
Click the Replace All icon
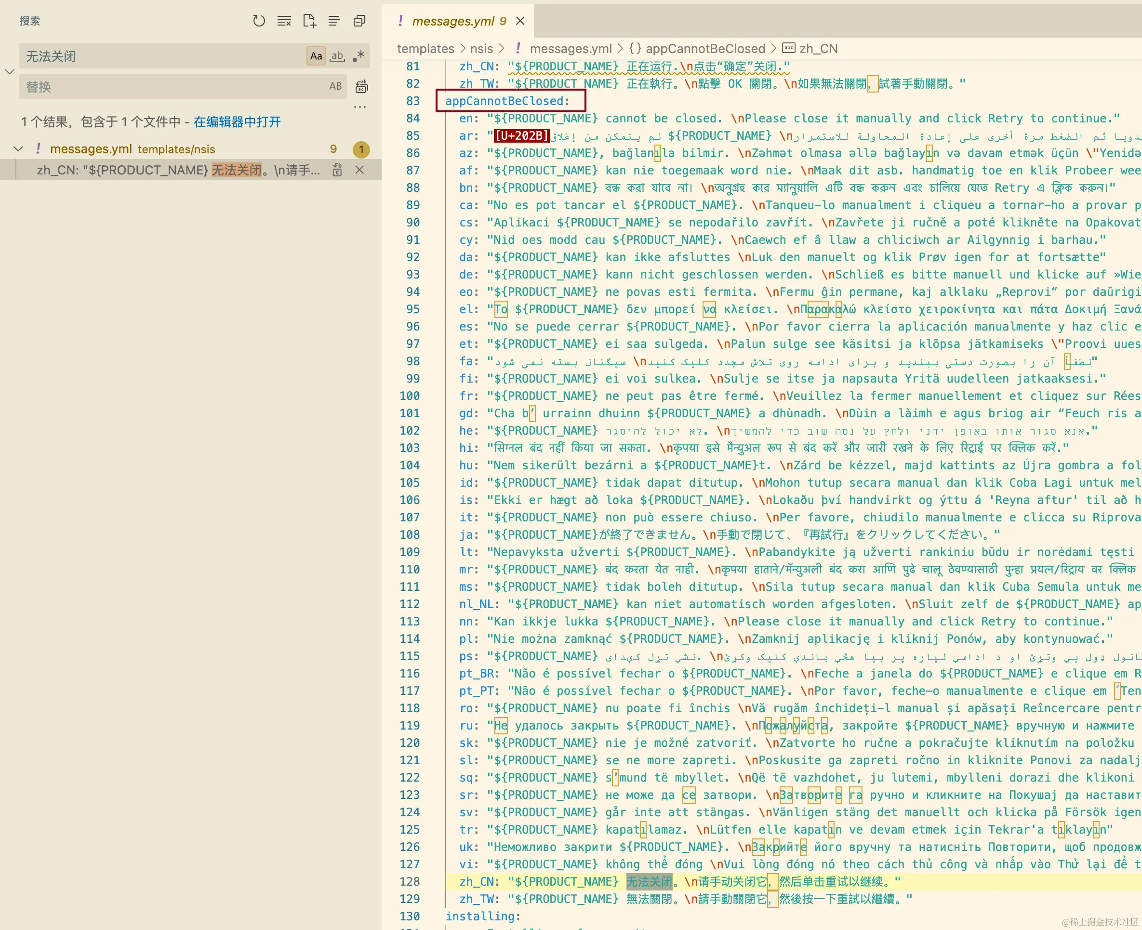pyautogui.click(x=362, y=86)
